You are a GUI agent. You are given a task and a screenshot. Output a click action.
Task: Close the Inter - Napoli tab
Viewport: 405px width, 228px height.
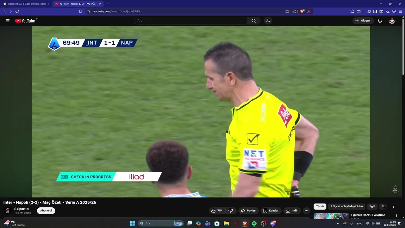pos(100,4)
